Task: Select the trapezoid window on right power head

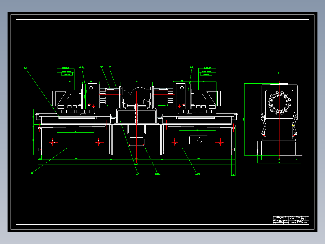Action: point(203,98)
